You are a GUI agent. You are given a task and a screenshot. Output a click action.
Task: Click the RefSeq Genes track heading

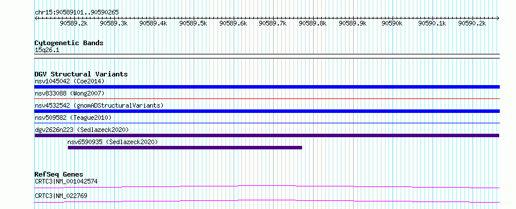59,174
